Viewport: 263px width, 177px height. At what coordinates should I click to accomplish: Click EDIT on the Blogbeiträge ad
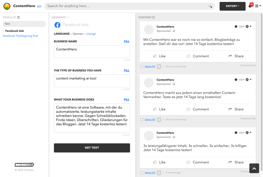tap(242, 27)
